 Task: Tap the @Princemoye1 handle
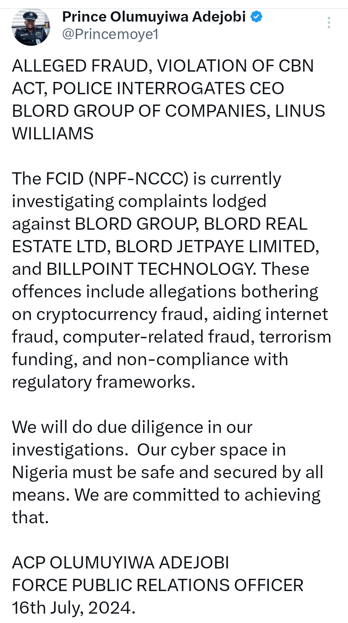tap(110, 34)
